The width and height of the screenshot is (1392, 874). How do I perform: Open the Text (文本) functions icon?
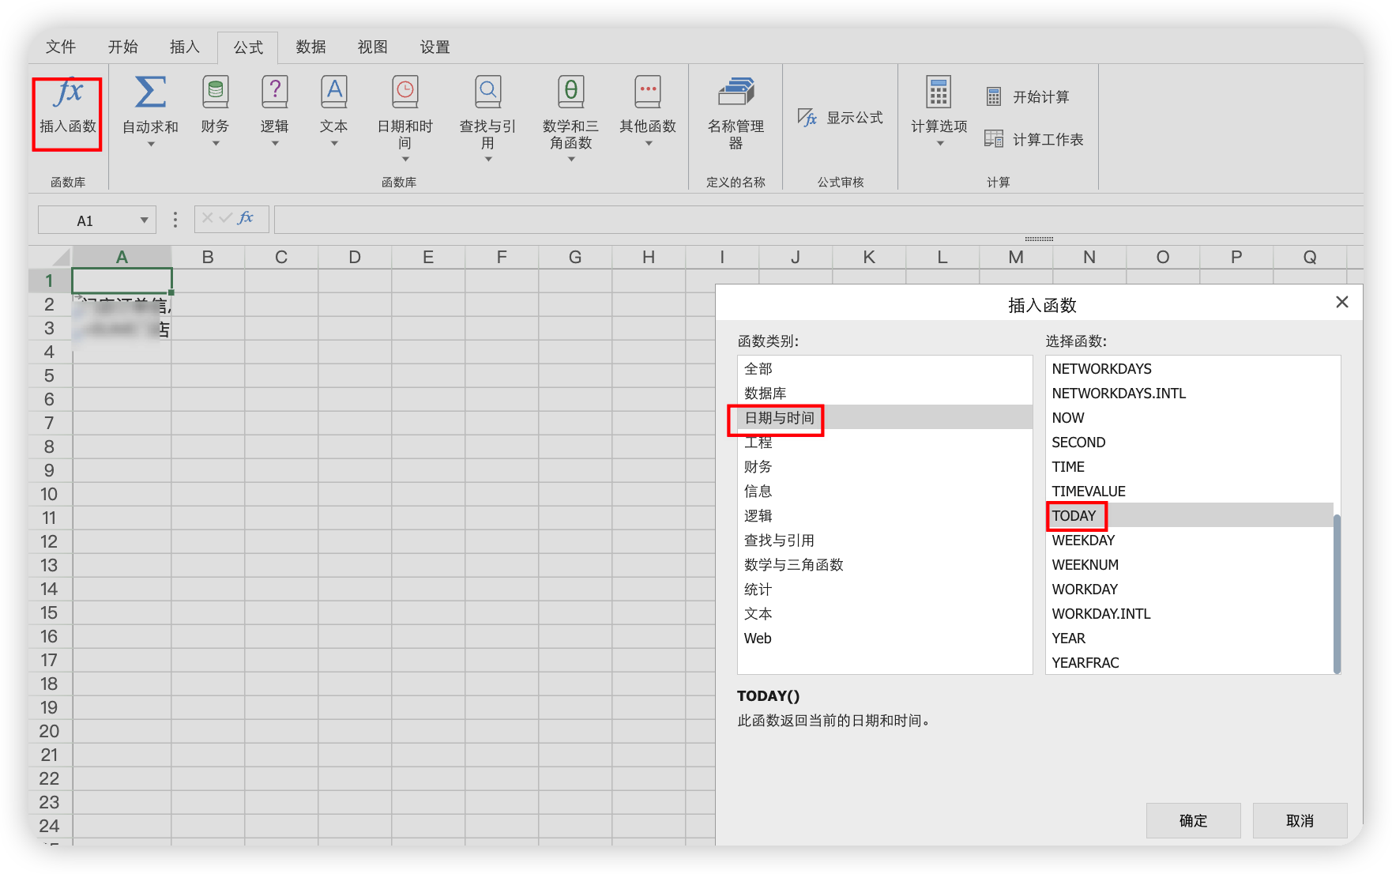coord(334,92)
